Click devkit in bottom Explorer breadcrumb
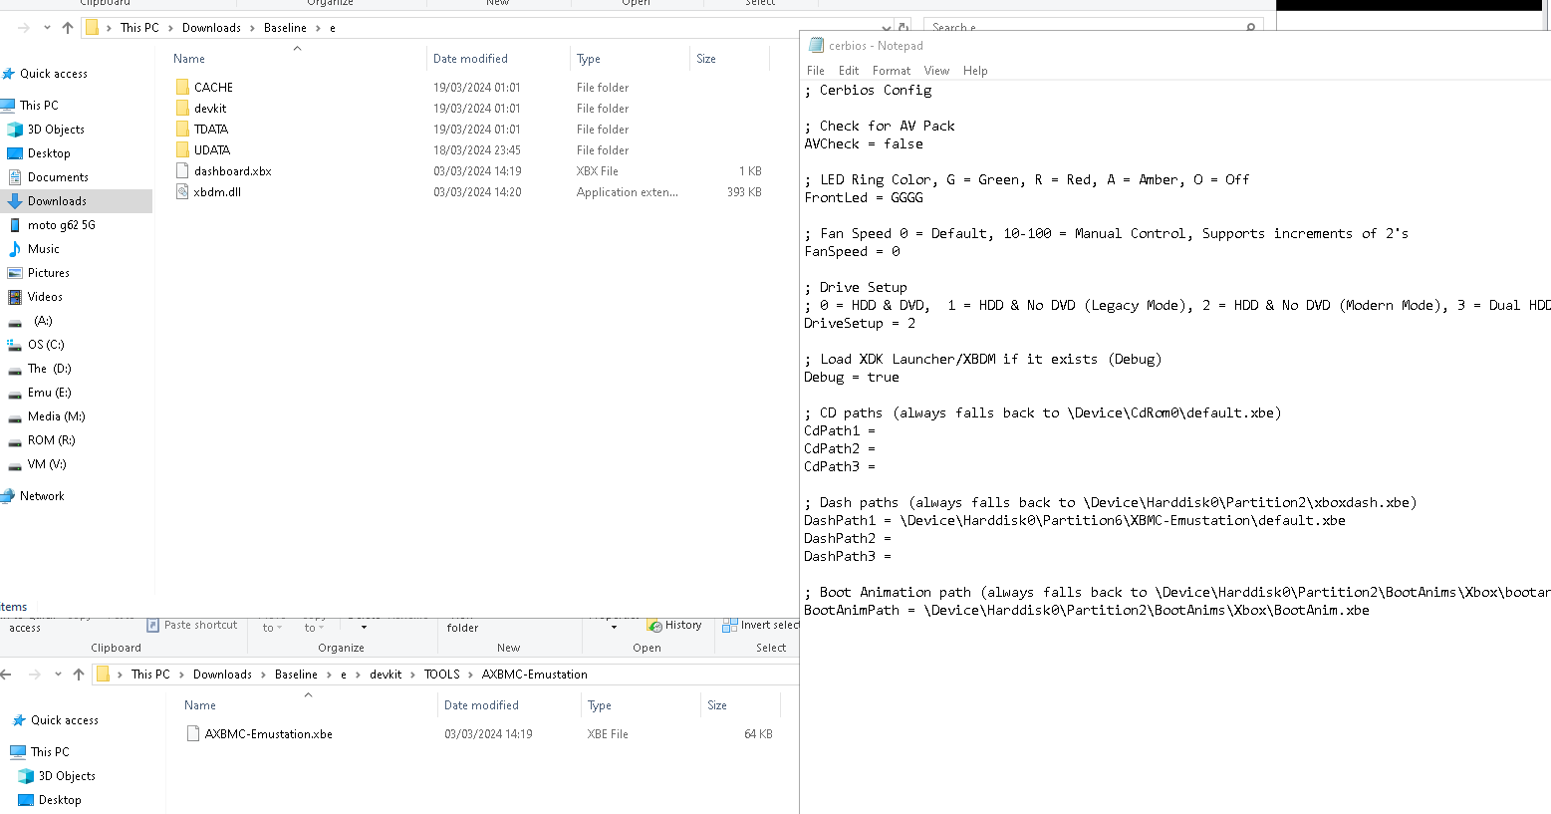 [386, 675]
